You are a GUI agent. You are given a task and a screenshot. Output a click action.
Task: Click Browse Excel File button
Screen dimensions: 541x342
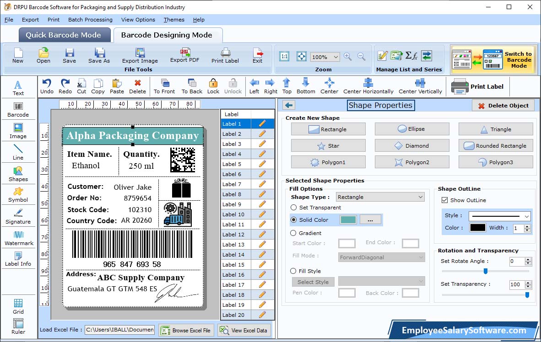(186, 330)
